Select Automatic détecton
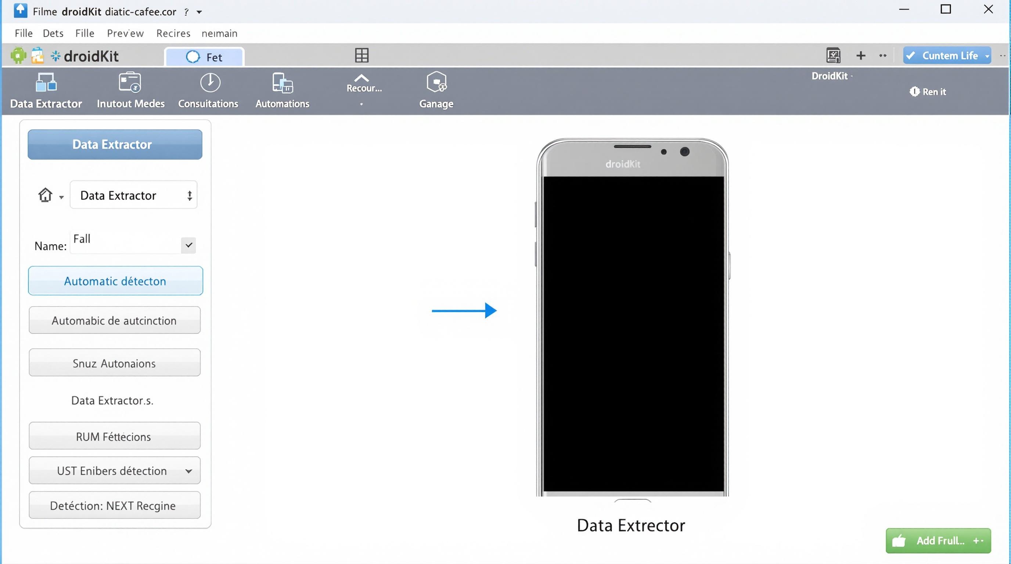Viewport: 1011px width, 564px height. 115,281
